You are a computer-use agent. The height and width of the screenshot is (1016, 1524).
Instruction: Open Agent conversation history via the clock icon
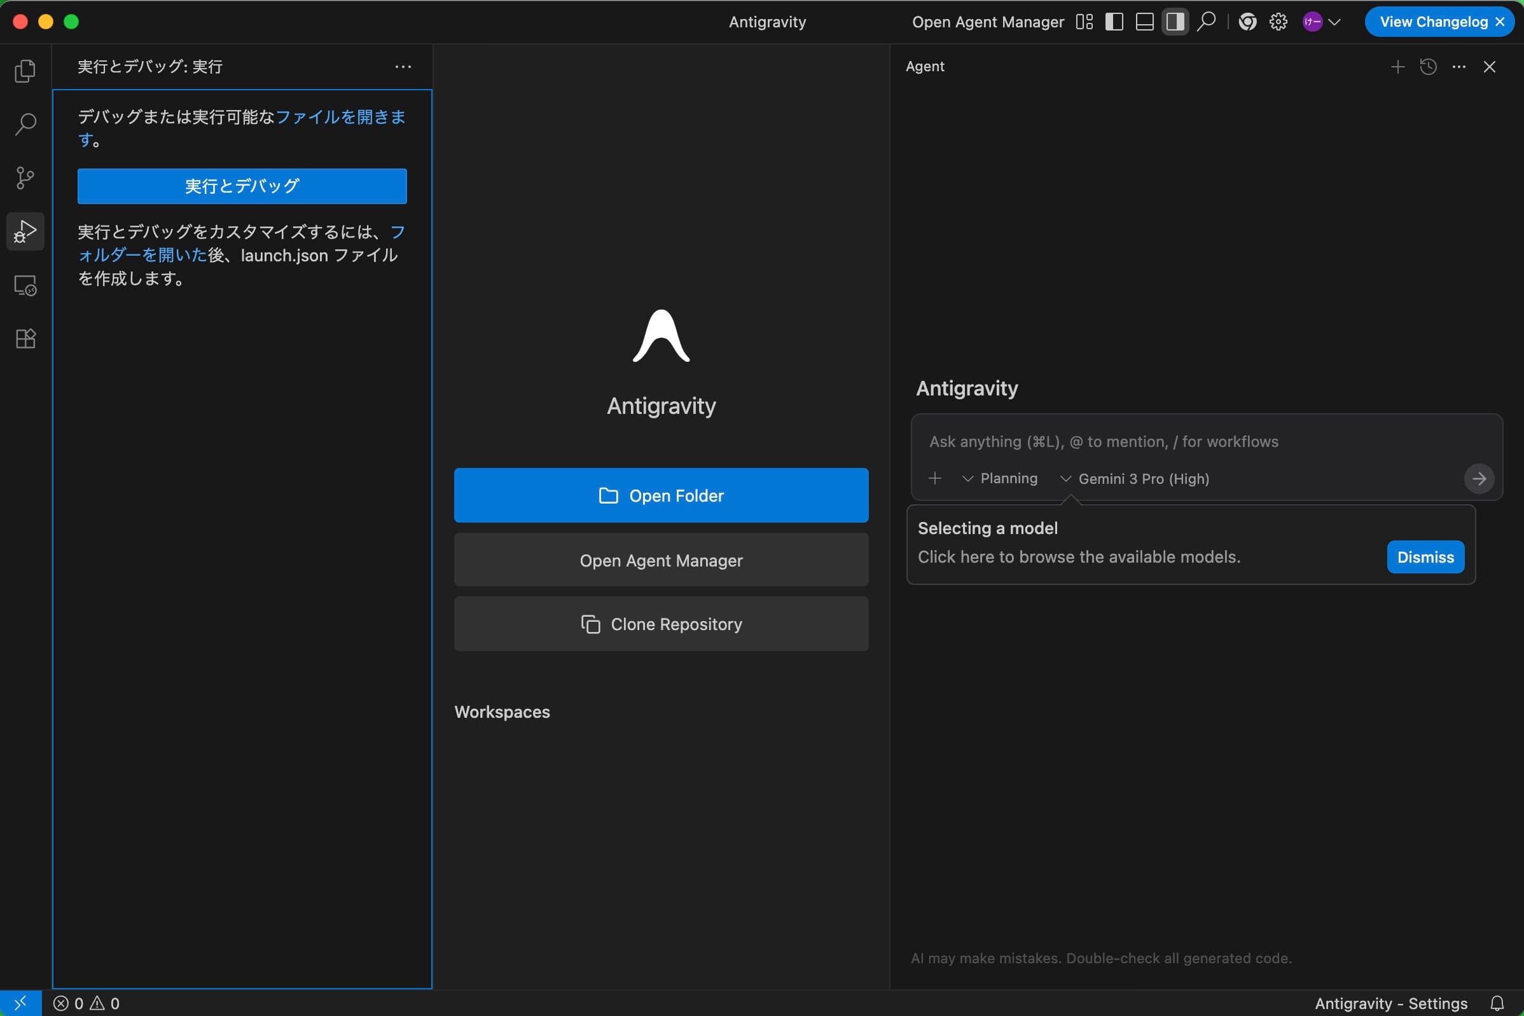click(1428, 67)
